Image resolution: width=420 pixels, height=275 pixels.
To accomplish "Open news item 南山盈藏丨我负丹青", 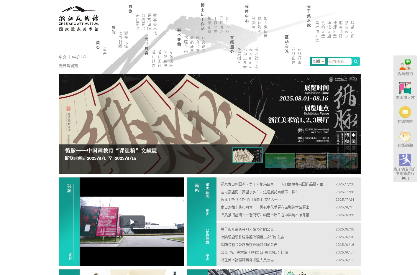I will 265,207.
